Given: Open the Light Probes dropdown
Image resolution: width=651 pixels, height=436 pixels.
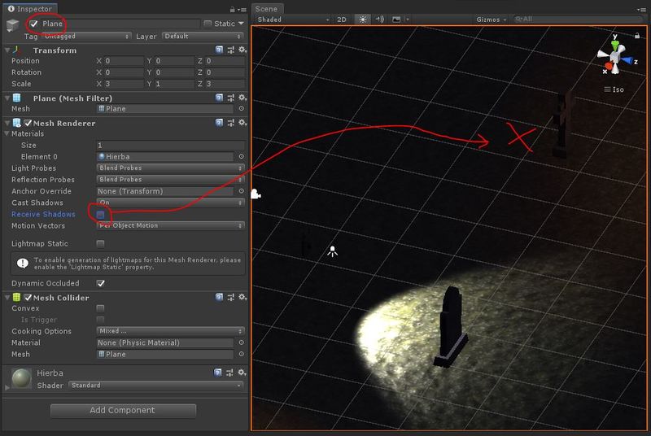Looking at the screenshot, I should click(x=170, y=168).
